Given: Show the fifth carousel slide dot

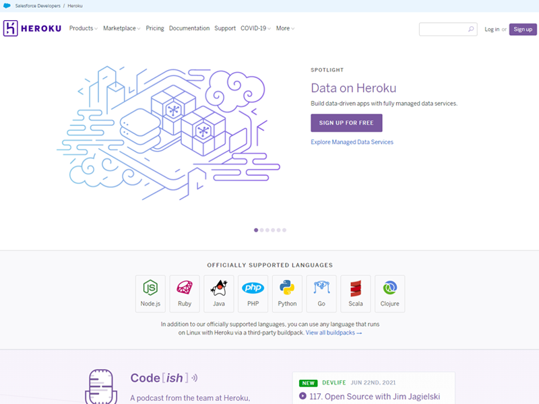Looking at the screenshot, I should coord(278,230).
